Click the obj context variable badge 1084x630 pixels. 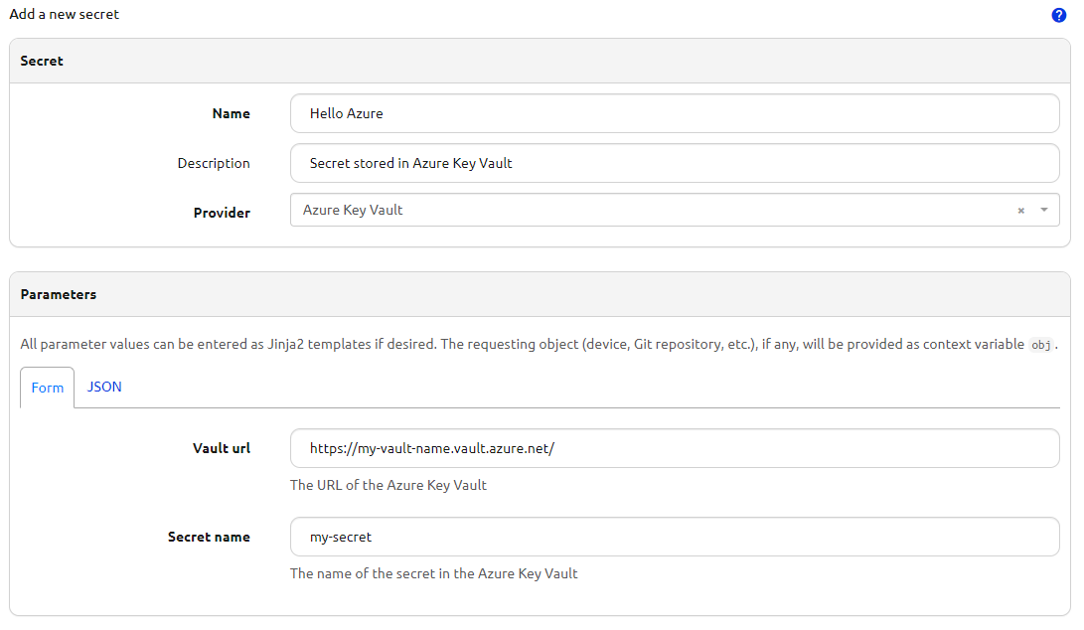1039,344
